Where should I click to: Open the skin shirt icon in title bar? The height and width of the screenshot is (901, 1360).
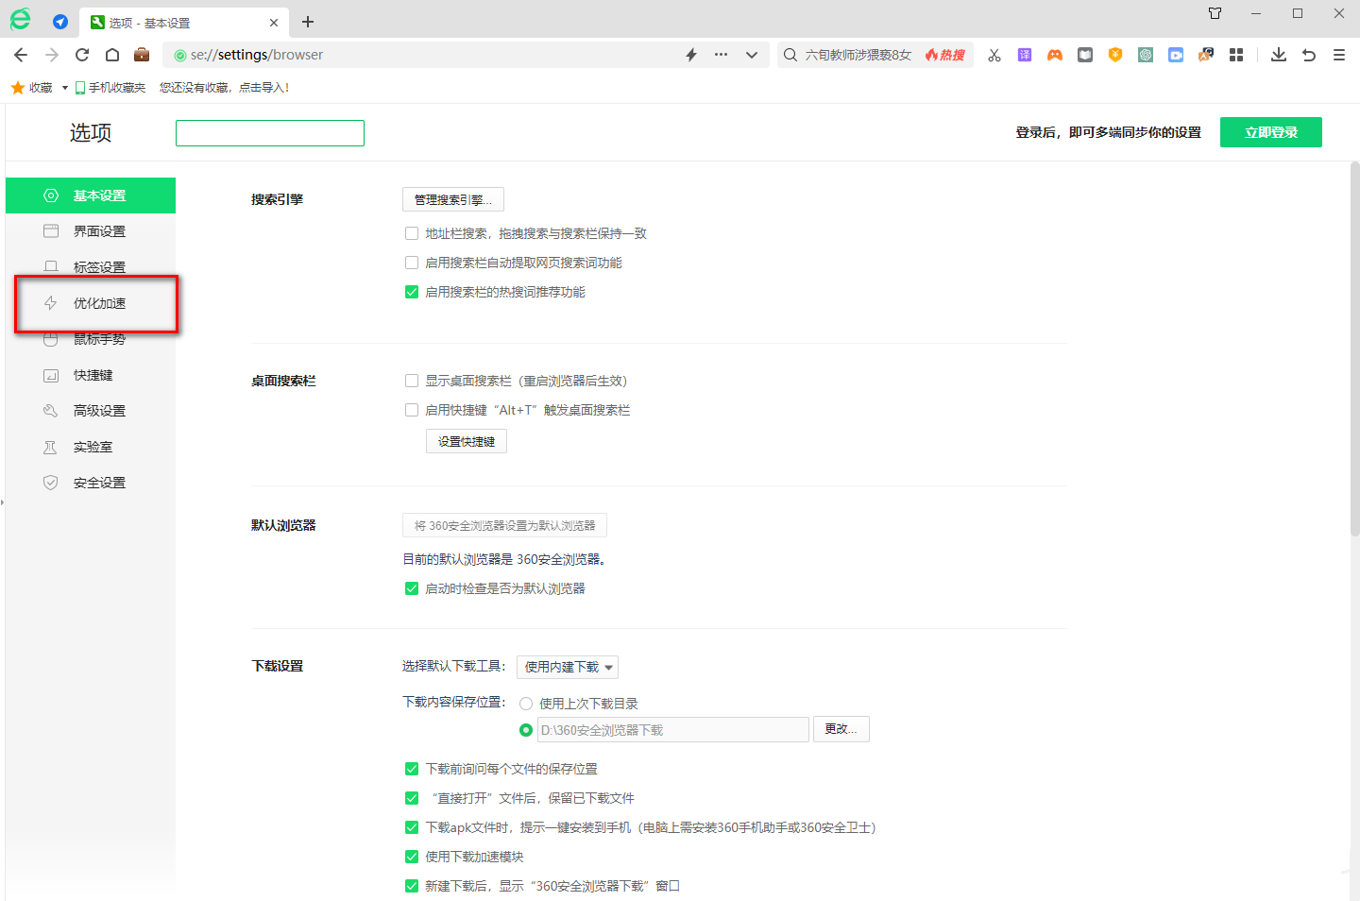[1215, 13]
